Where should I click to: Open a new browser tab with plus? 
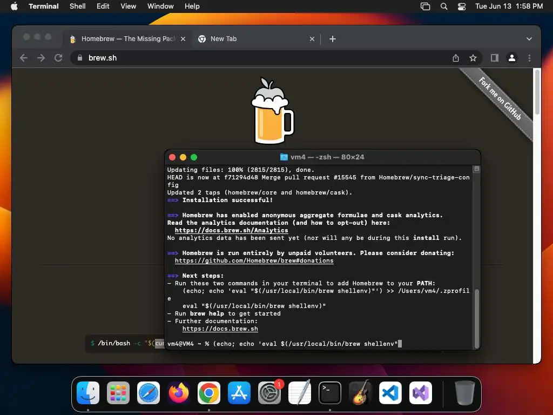(x=332, y=39)
